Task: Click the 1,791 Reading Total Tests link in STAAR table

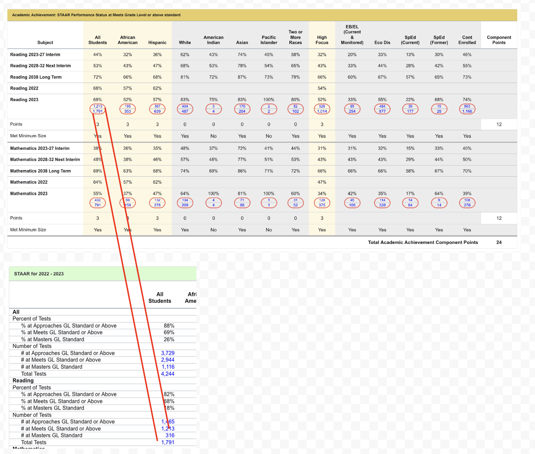Action: pyautogui.click(x=168, y=442)
